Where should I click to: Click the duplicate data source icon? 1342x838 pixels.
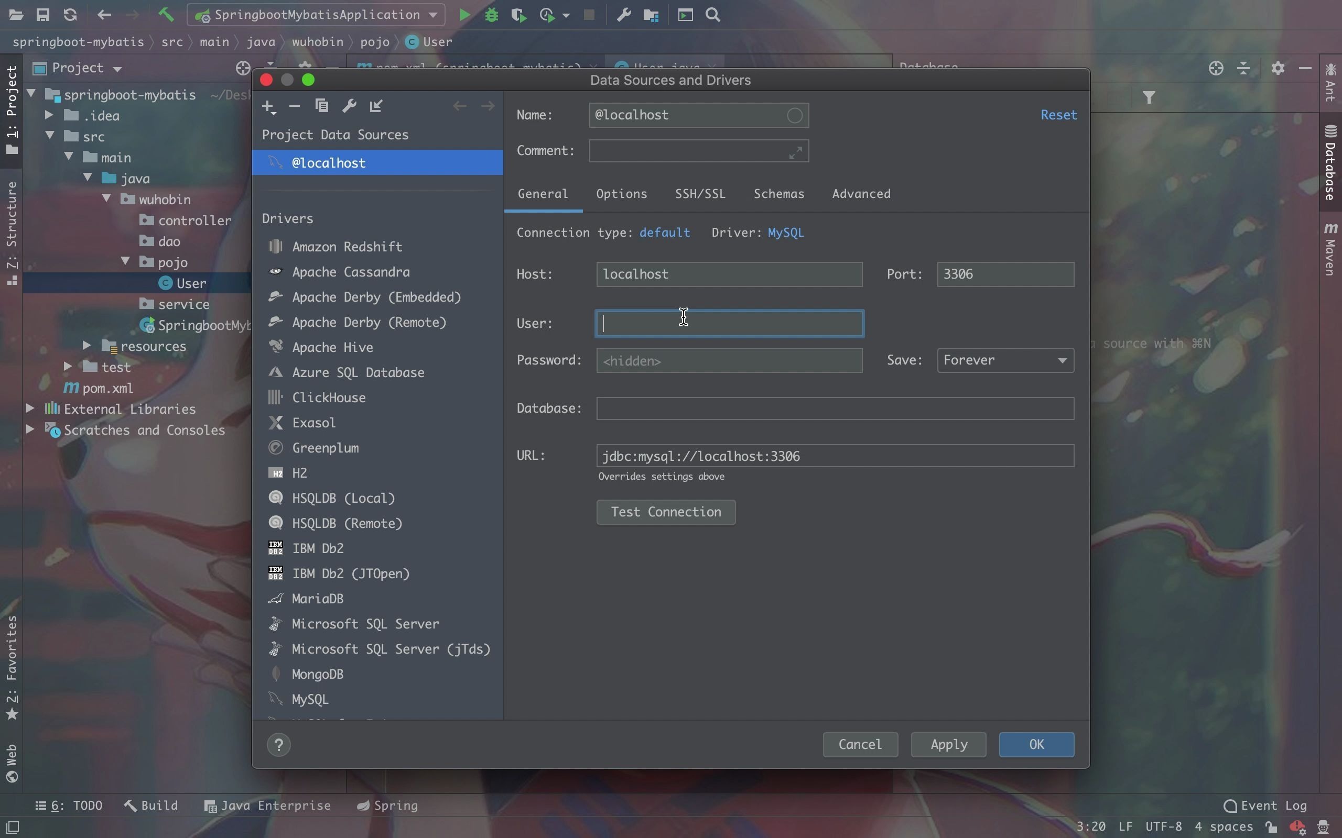tap(322, 106)
